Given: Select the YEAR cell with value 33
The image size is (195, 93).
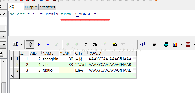Looking at the screenshot, I should [67, 65].
